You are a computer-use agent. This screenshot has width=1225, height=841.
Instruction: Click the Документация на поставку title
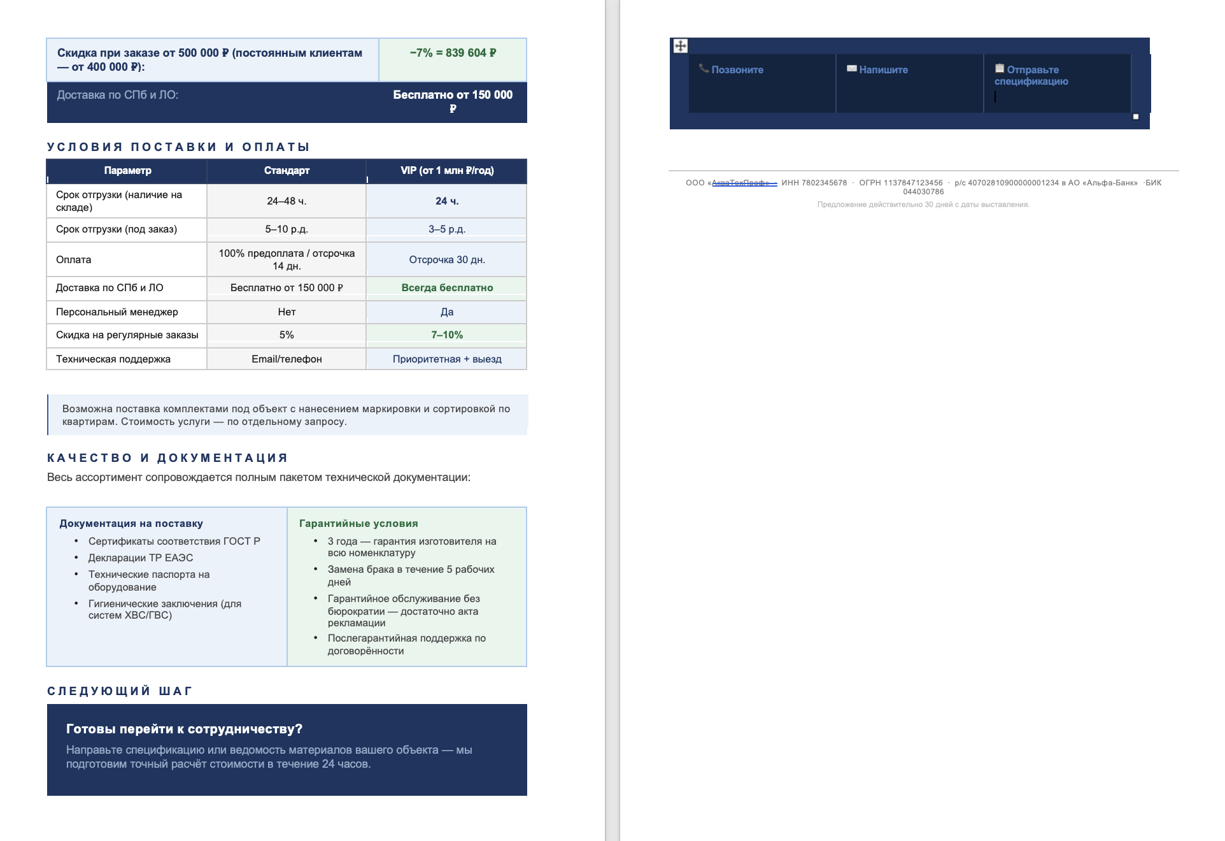click(131, 524)
